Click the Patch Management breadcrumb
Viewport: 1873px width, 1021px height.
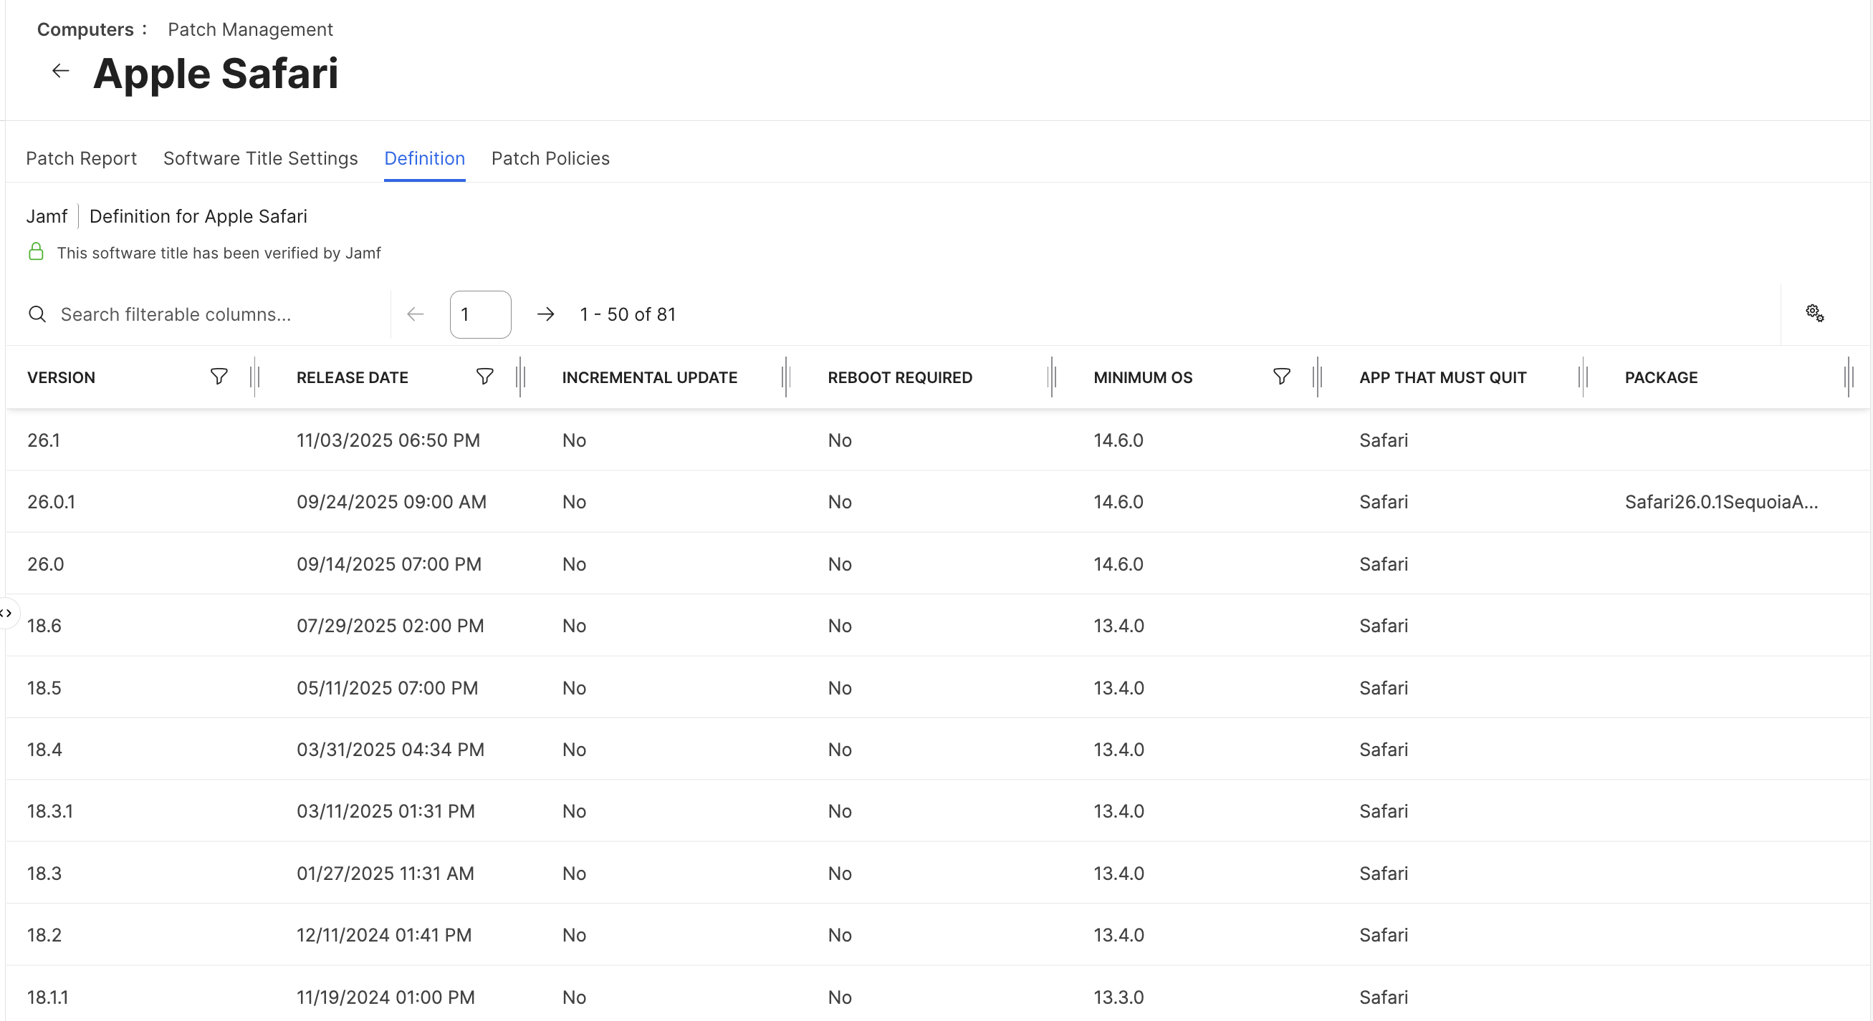click(x=250, y=29)
